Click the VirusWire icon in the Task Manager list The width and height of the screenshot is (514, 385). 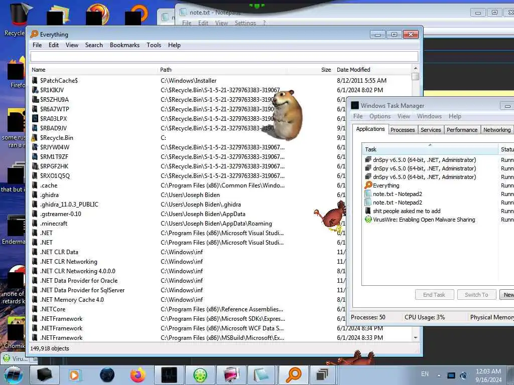tap(368, 220)
